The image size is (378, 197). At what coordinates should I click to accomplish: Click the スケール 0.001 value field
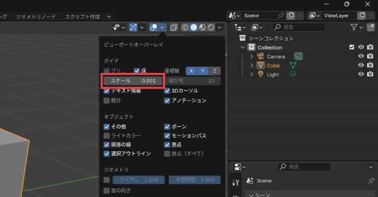133,81
